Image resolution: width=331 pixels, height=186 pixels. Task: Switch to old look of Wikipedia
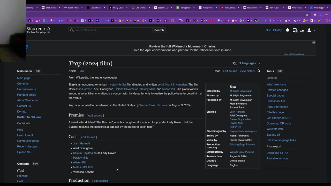pos(29,117)
